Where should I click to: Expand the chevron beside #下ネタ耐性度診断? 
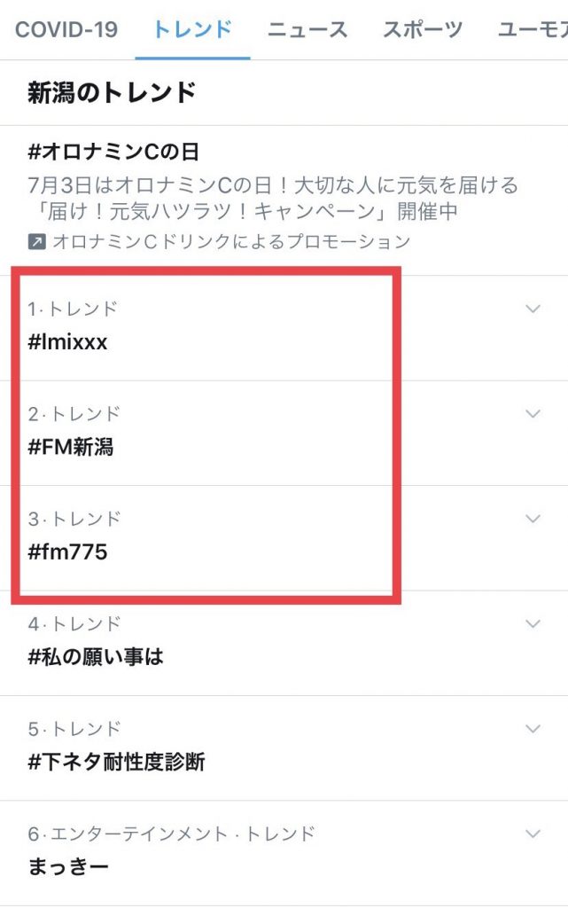click(x=533, y=729)
